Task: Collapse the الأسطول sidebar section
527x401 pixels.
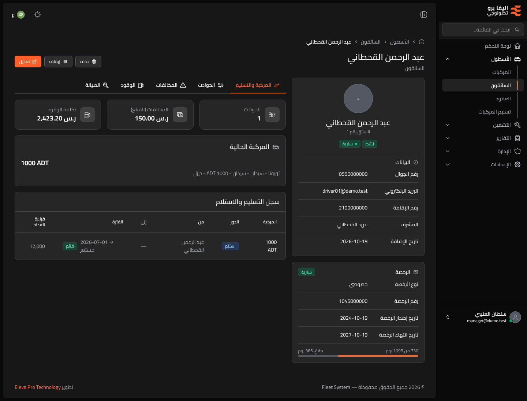Action: pos(448,59)
